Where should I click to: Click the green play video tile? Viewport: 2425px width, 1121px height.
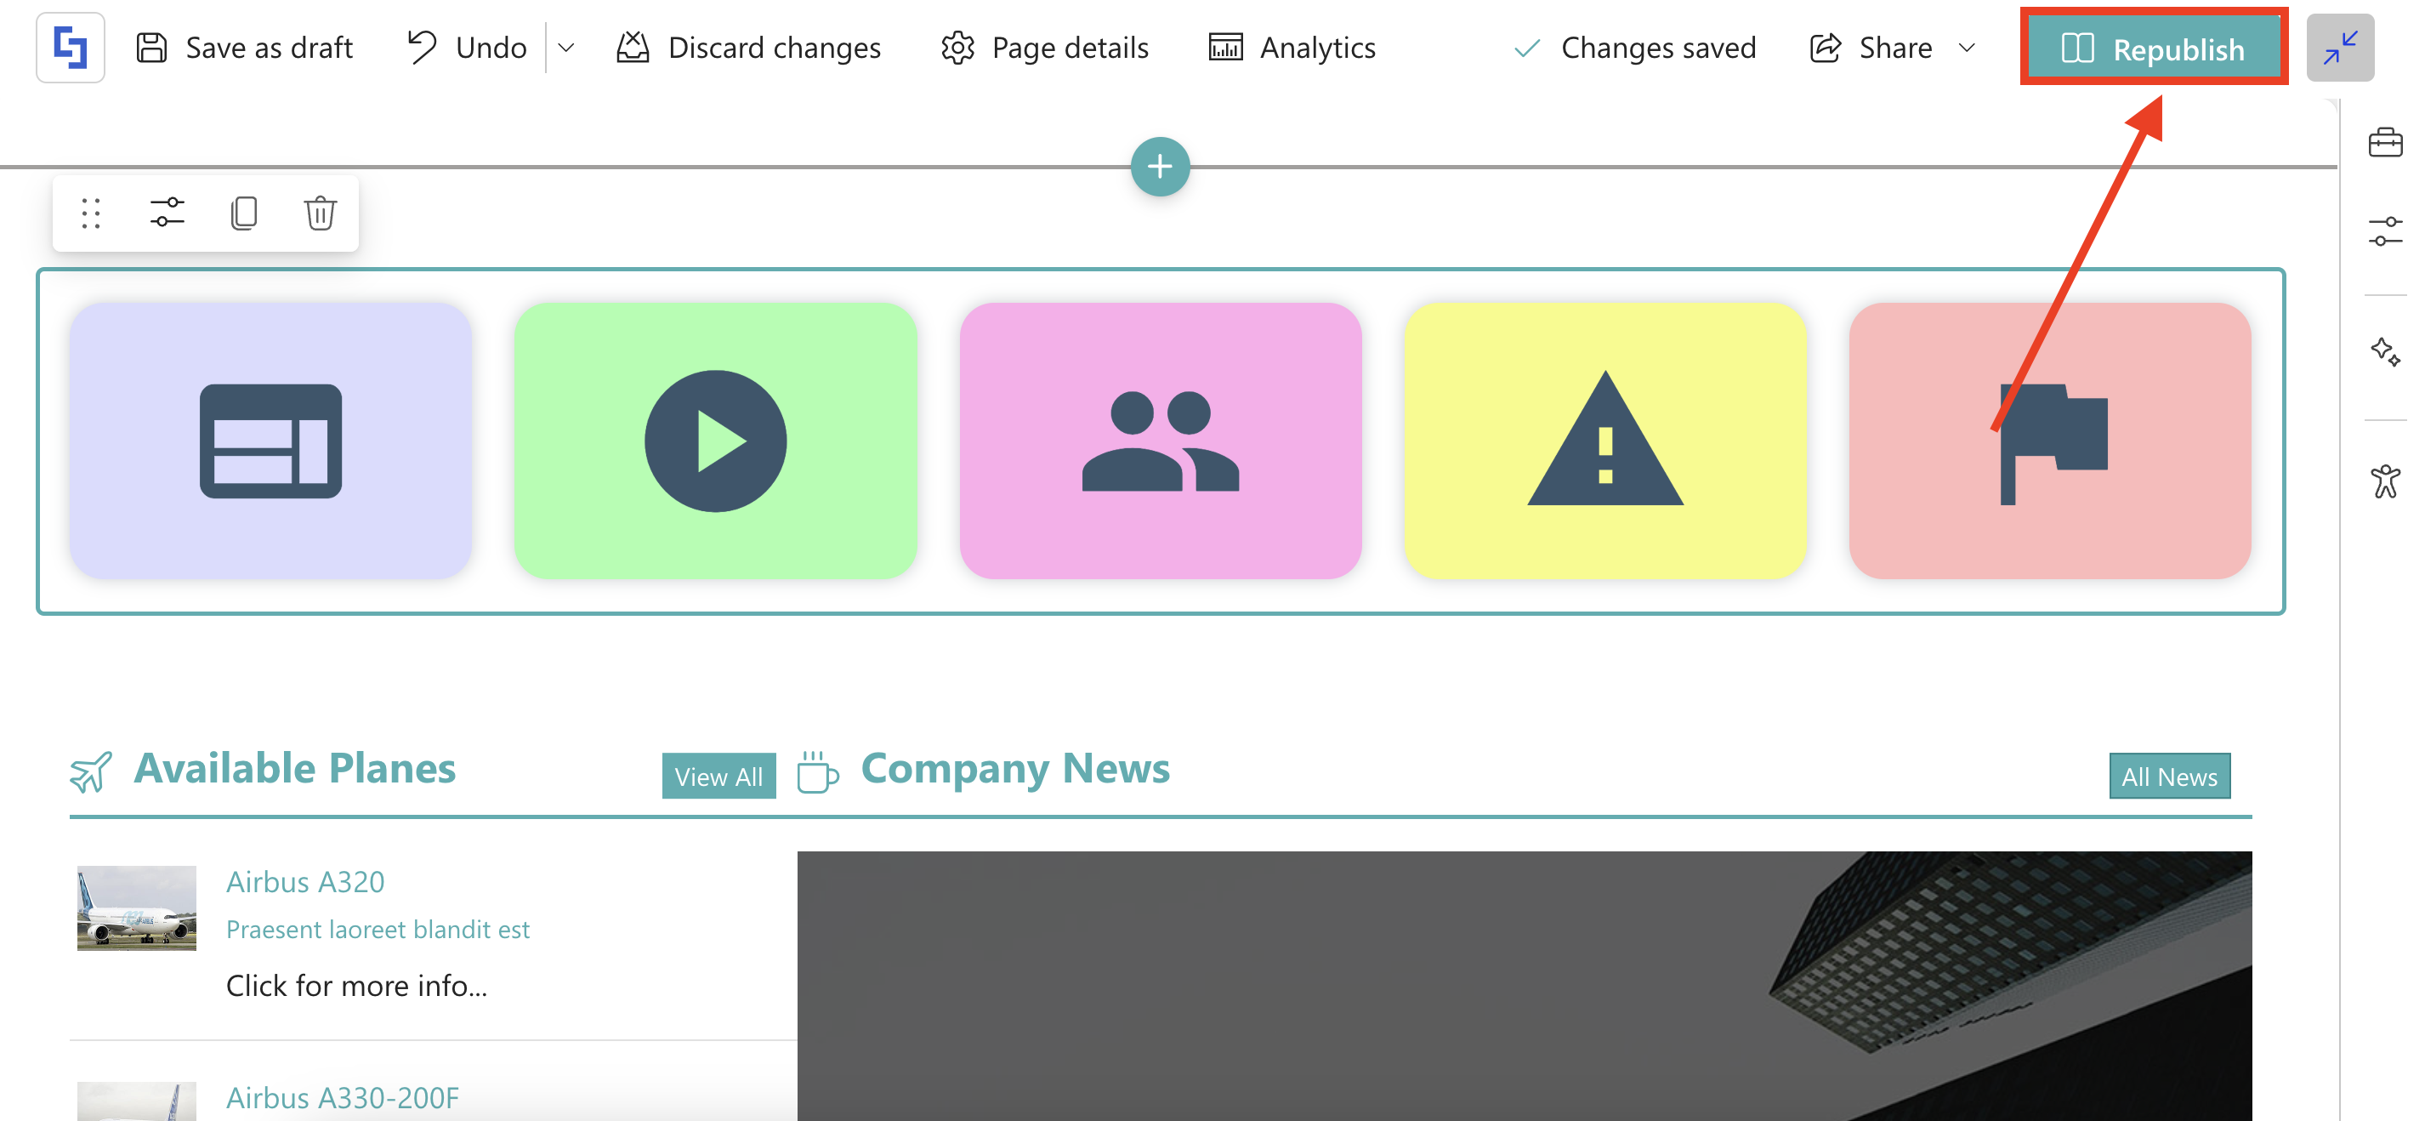point(715,441)
